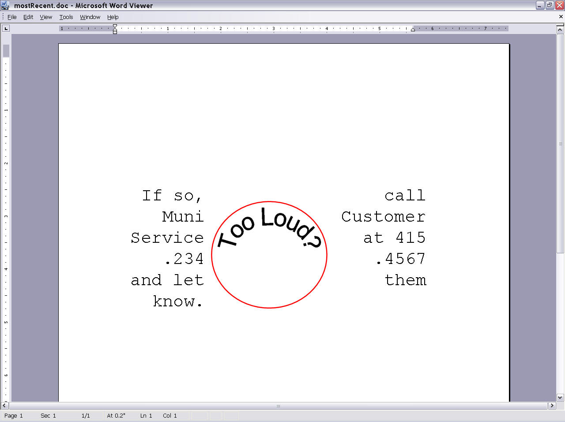Image resolution: width=565 pixels, height=422 pixels.
Task: Click the Word Viewer application icon in title bar
Action: 5,5
